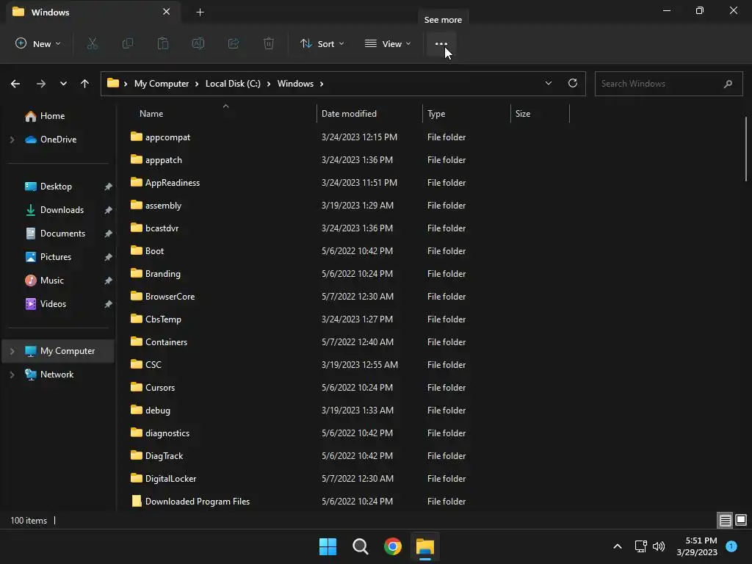
Task: Expand chevron after Local Disk (C:) in breadcrumb
Action: coord(269,84)
